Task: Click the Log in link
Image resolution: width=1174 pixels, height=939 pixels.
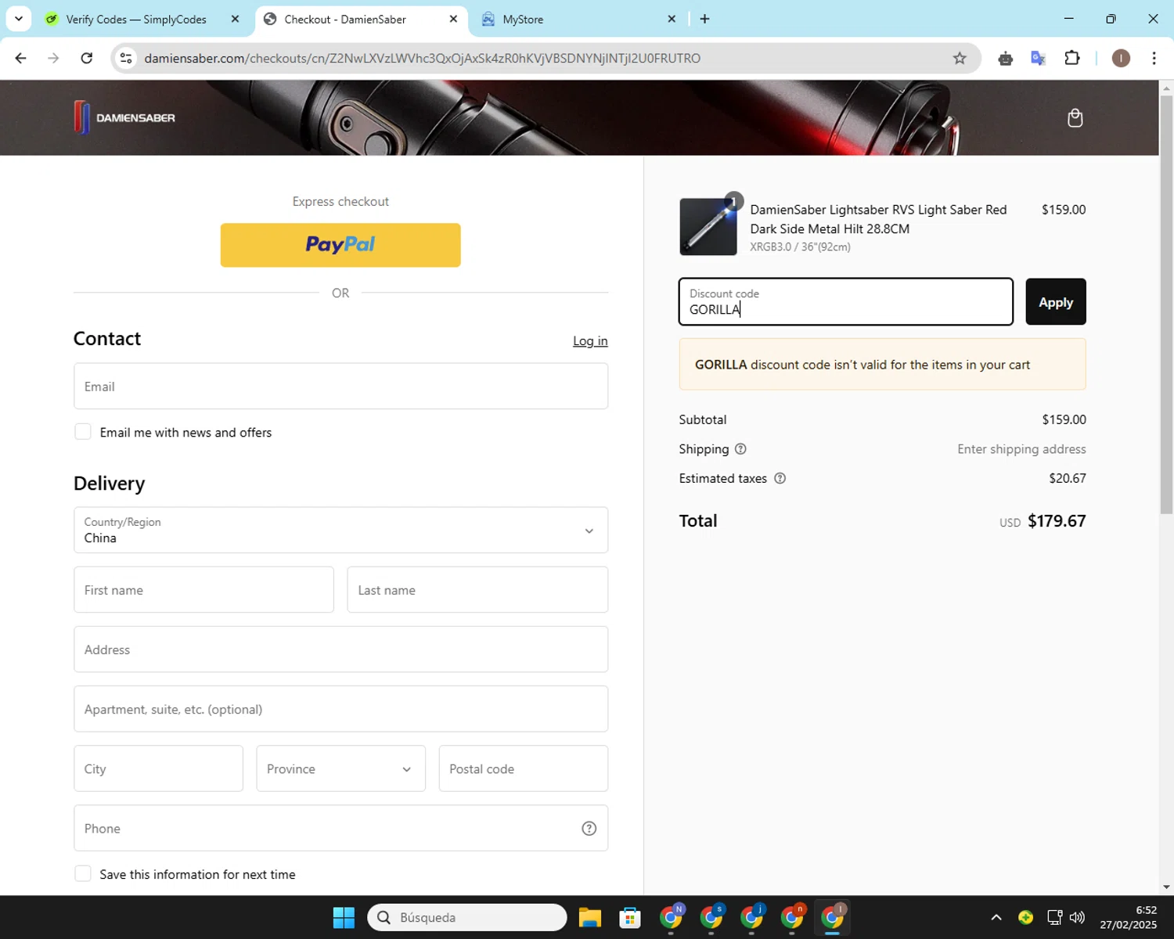Action: click(590, 341)
